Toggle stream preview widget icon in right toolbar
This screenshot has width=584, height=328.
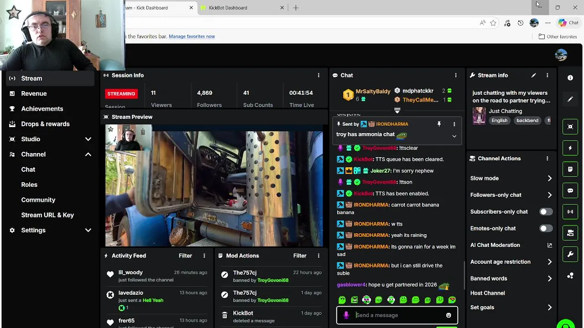click(x=570, y=127)
